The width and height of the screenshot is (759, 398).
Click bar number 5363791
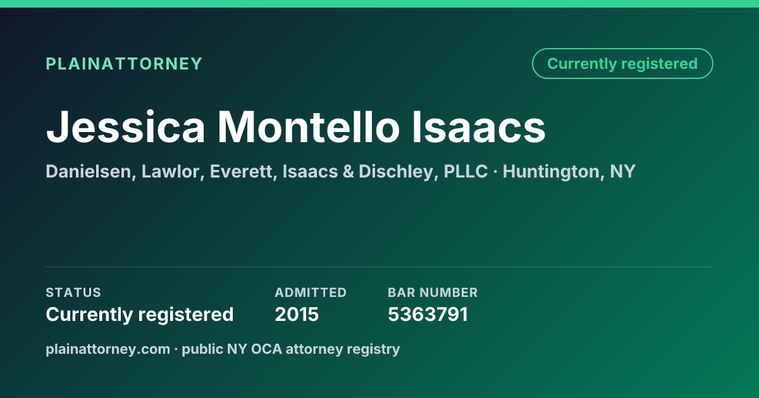tap(428, 314)
